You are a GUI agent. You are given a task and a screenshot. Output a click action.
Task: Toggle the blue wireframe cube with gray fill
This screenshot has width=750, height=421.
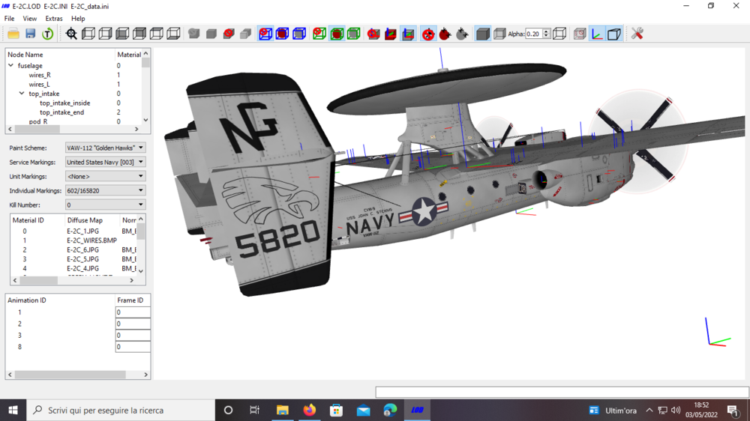(299, 34)
